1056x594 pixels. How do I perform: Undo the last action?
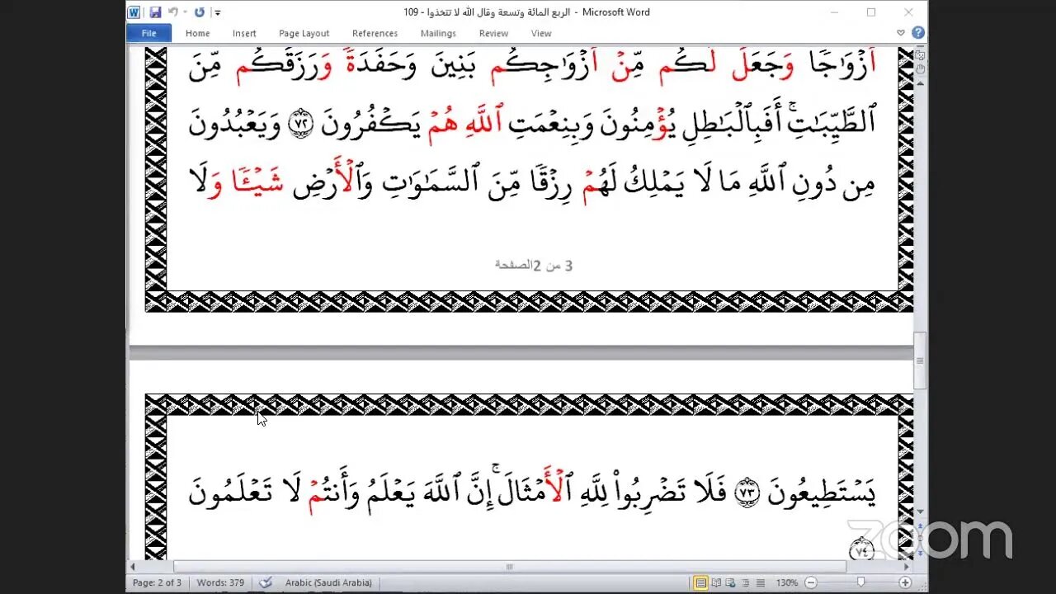click(172, 12)
